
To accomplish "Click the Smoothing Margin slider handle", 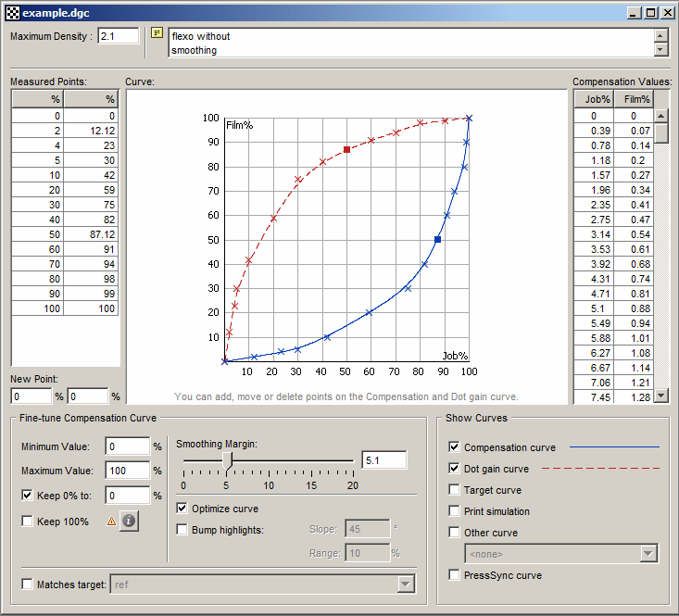I will pyautogui.click(x=228, y=461).
